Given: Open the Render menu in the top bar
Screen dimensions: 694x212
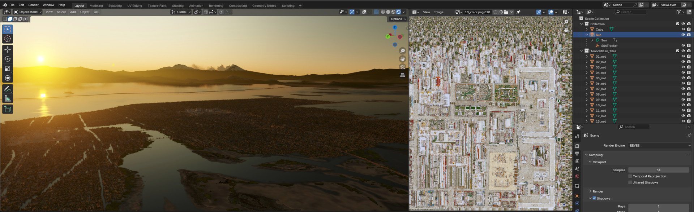Looking at the screenshot, I should [33, 5].
